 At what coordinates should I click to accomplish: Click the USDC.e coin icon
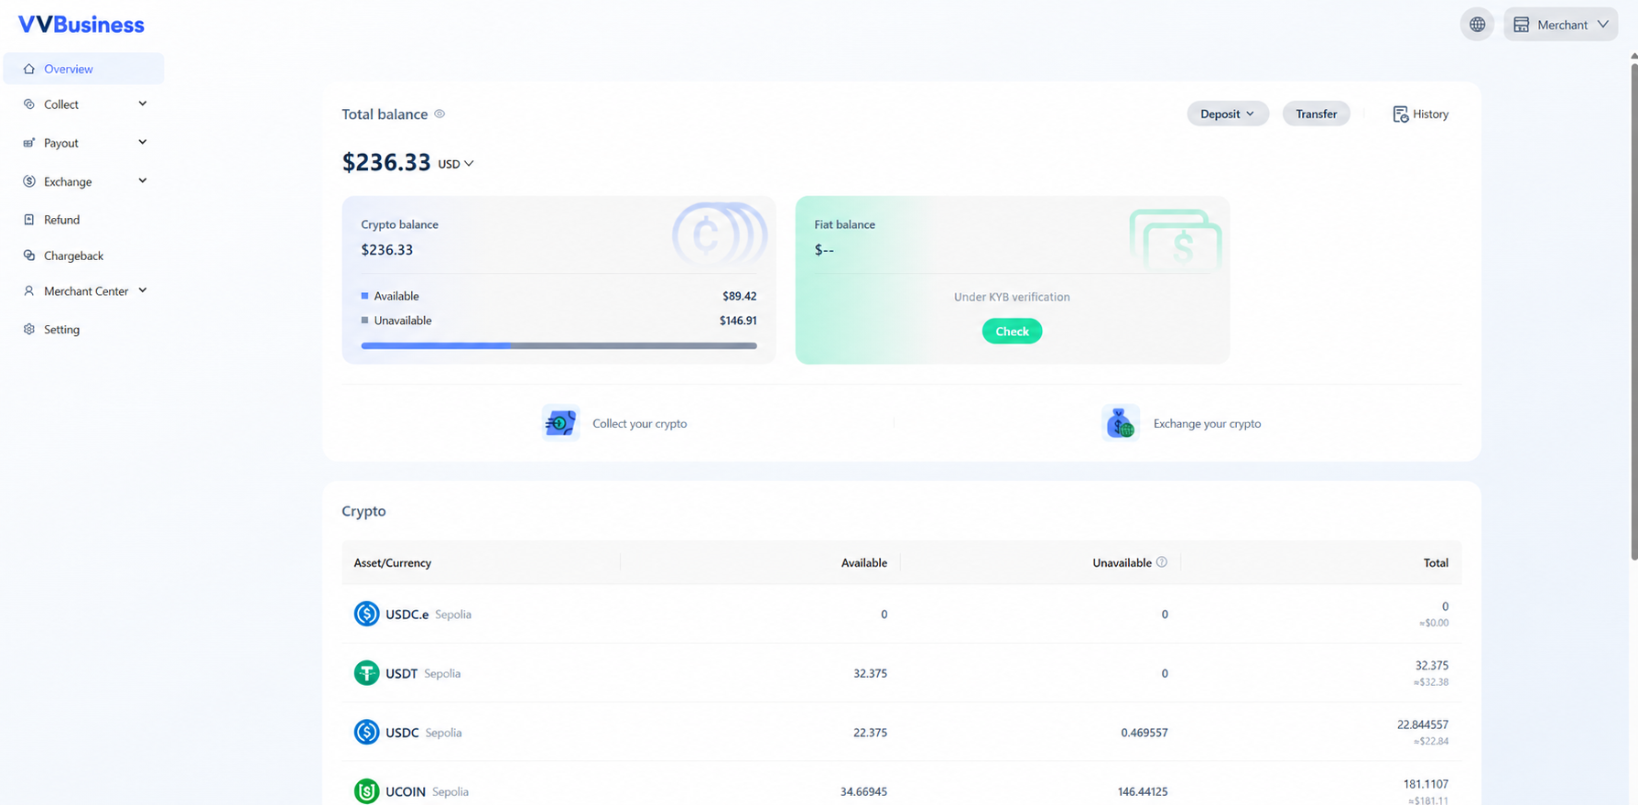click(x=366, y=614)
